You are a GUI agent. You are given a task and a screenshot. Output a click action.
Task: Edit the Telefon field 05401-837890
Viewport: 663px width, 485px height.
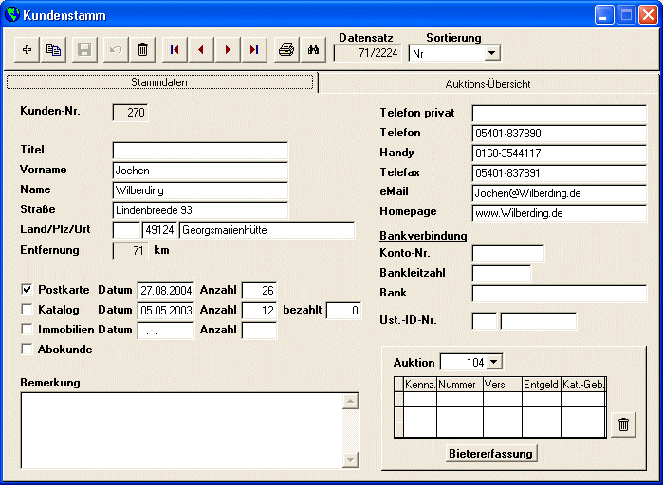click(560, 134)
